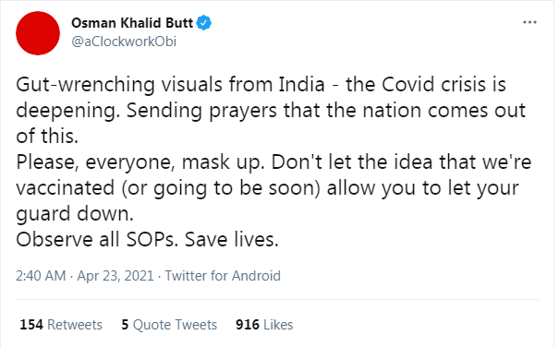Visit the @aClockworkObi handle link
This screenshot has width=559, height=347.
(124, 42)
